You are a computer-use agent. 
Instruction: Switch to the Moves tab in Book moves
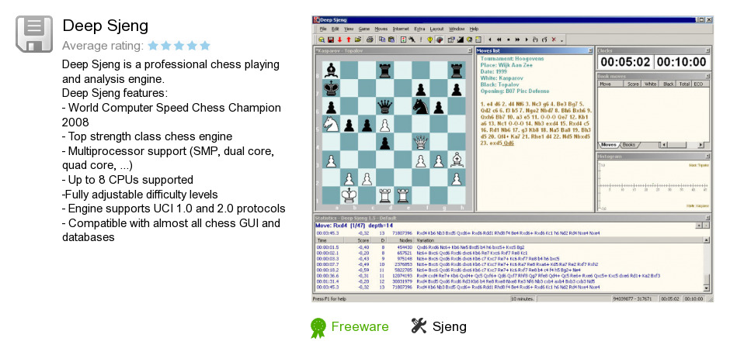pos(609,145)
